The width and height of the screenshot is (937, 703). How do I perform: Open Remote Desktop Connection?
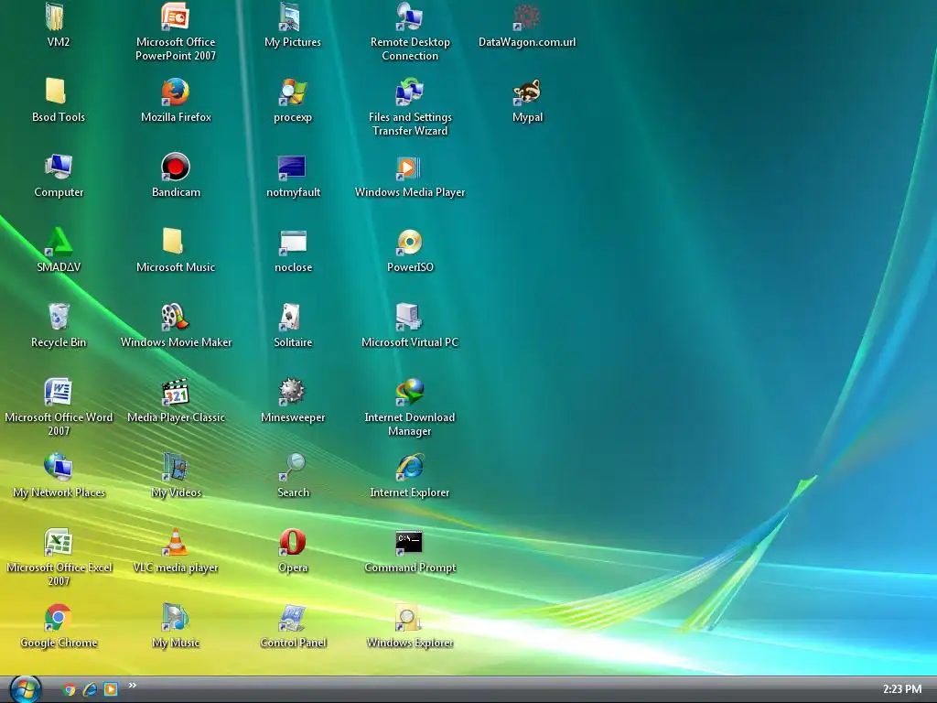(409, 16)
